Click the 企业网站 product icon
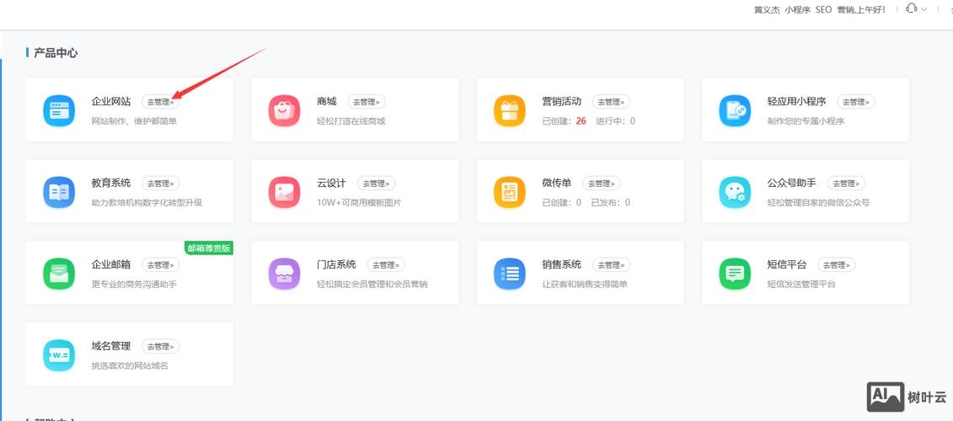The width and height of the screenshot is (953, 421). pos(59,110)
